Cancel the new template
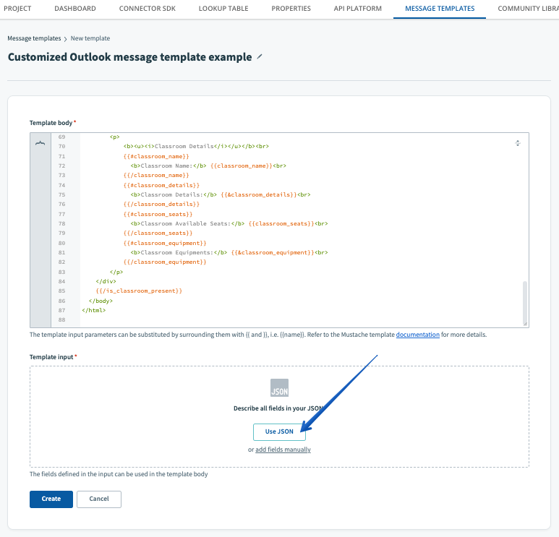 99,499
